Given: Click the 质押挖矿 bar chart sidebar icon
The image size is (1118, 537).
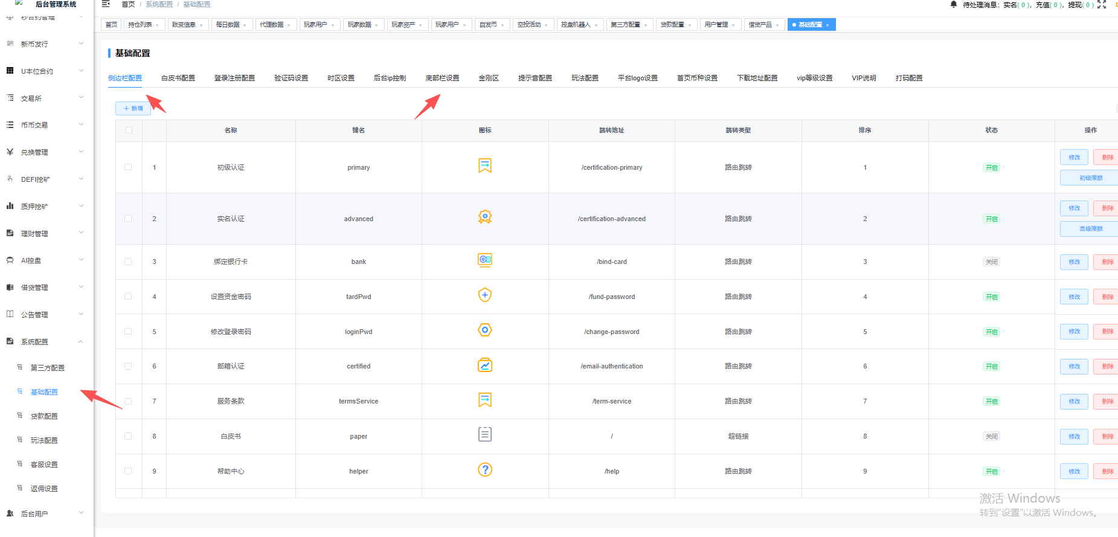Looking at the screenshot, I should tap(10, 206).
